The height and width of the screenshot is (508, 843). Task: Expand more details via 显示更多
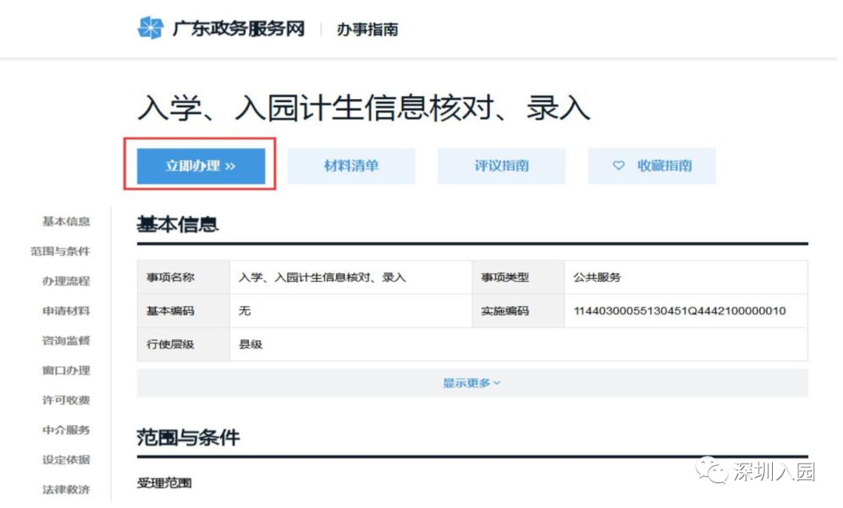[471, 382]
